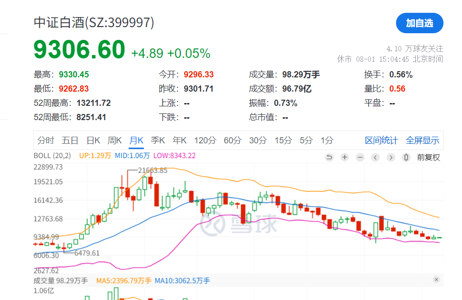Select the 5分 interval tab
This screenshot has height=300, width=462.
tap(306, 141)
